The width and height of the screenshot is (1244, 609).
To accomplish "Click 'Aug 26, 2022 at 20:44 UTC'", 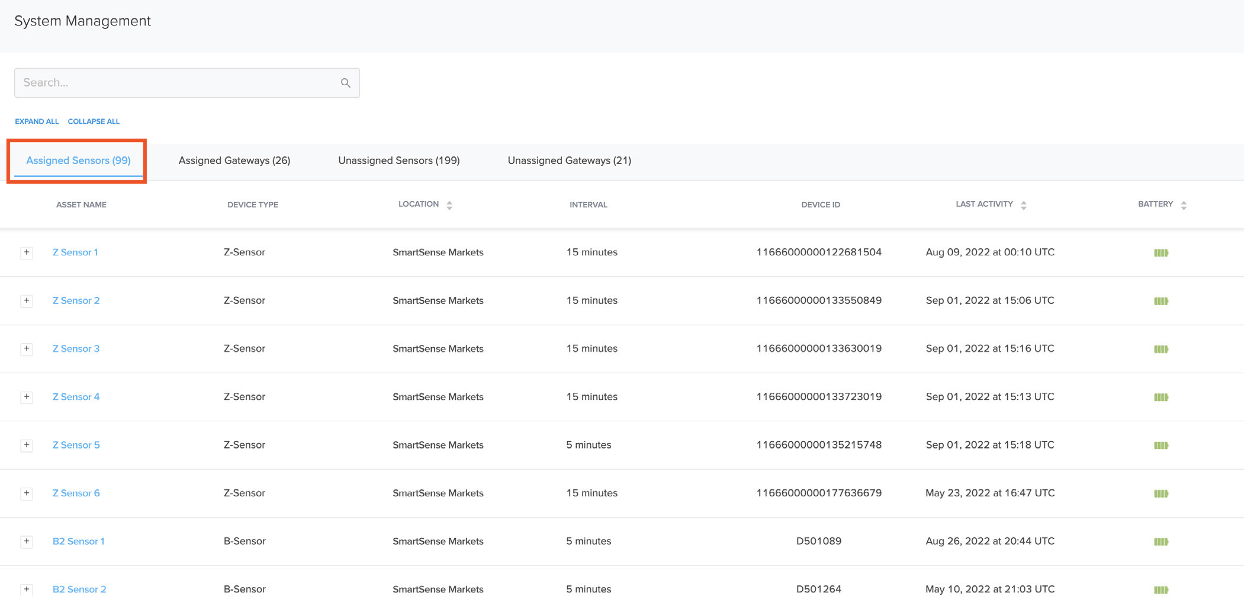I will pyautogui.click(x=990, y=541).
